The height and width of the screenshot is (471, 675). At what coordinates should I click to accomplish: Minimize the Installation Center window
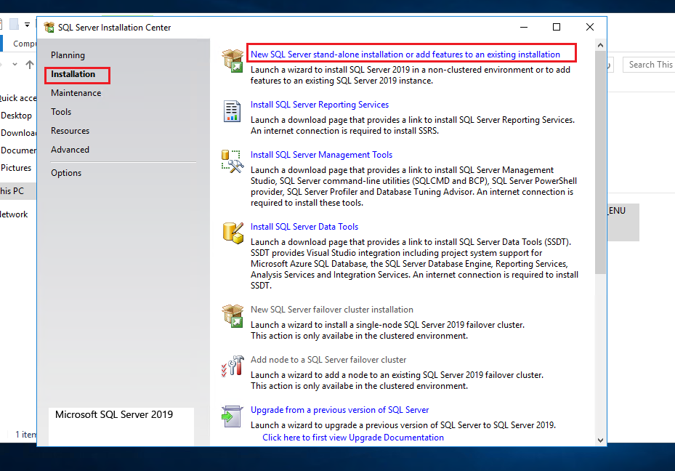pos(523,27)
